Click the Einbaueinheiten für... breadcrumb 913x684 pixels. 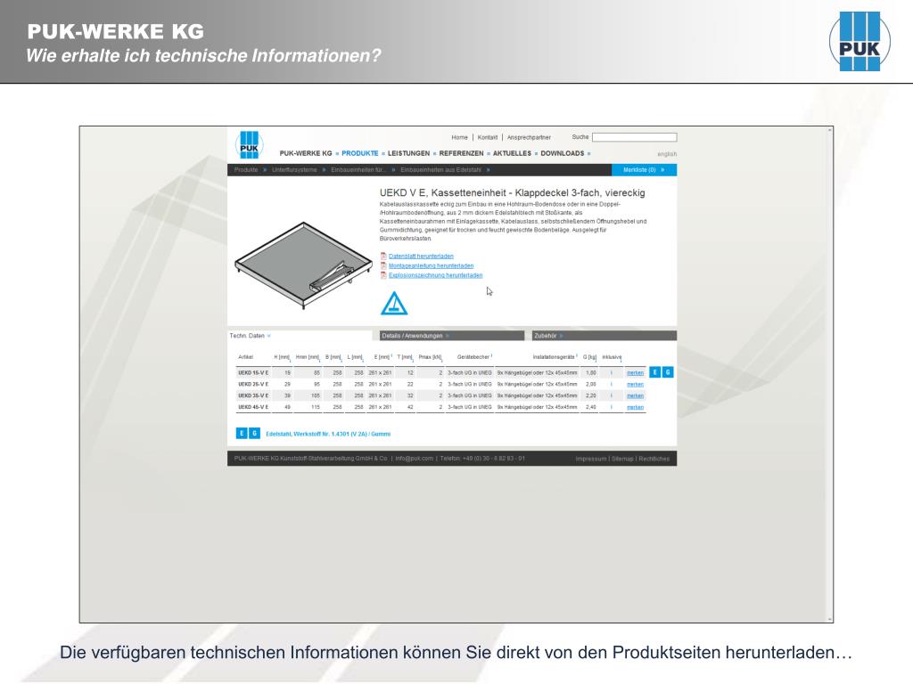pyautogui.click(x=358, y=170)
